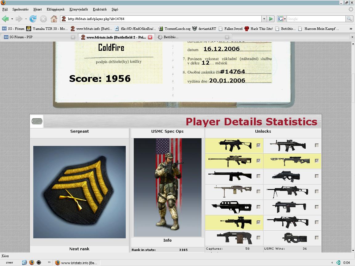This screenshot has height=266, width=355.
Task: Toggle the P90 unlock checkbox
Action: 317,238
